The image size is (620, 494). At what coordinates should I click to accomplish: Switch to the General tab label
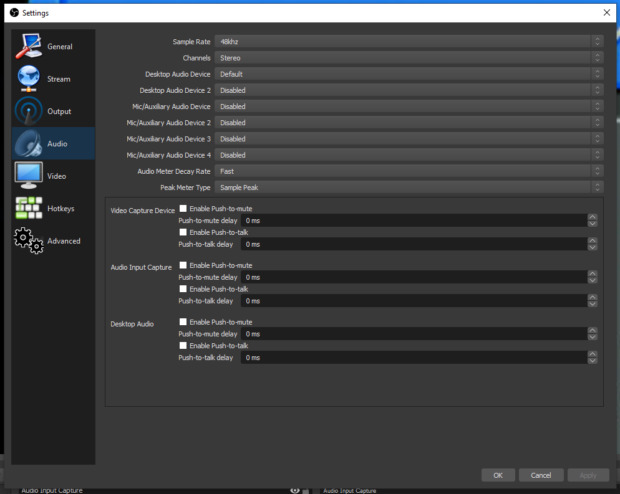pyautogui.click(x=60, y=47)
